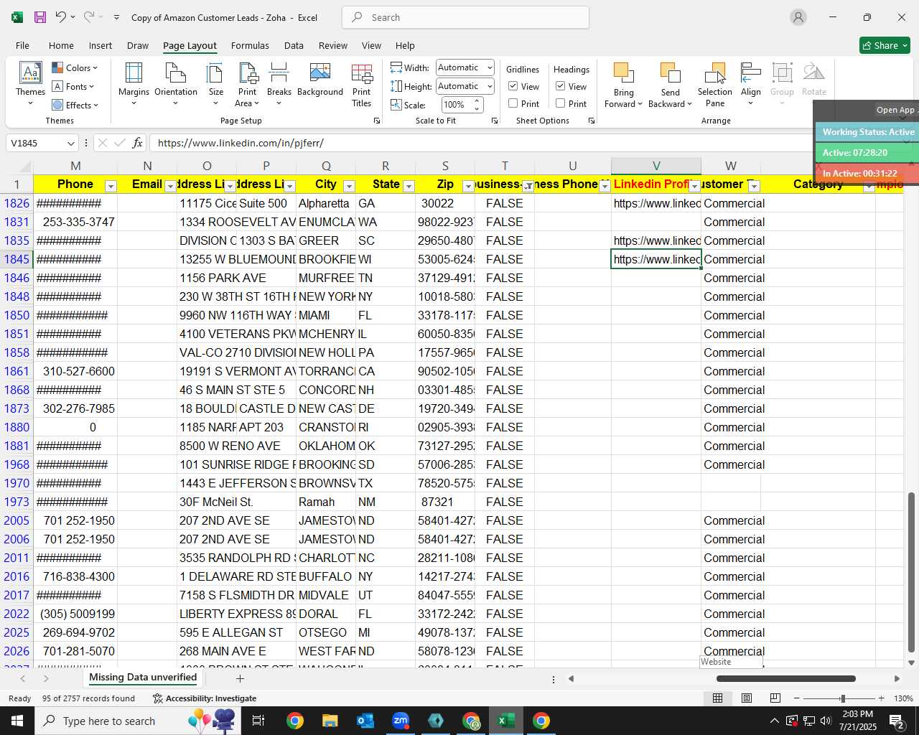Switch to the Formulas ribbon tab
This screenshot has height=735, width=919.
(x=250, y=45)
